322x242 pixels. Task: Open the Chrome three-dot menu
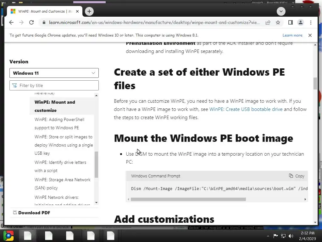click(311, 22)
